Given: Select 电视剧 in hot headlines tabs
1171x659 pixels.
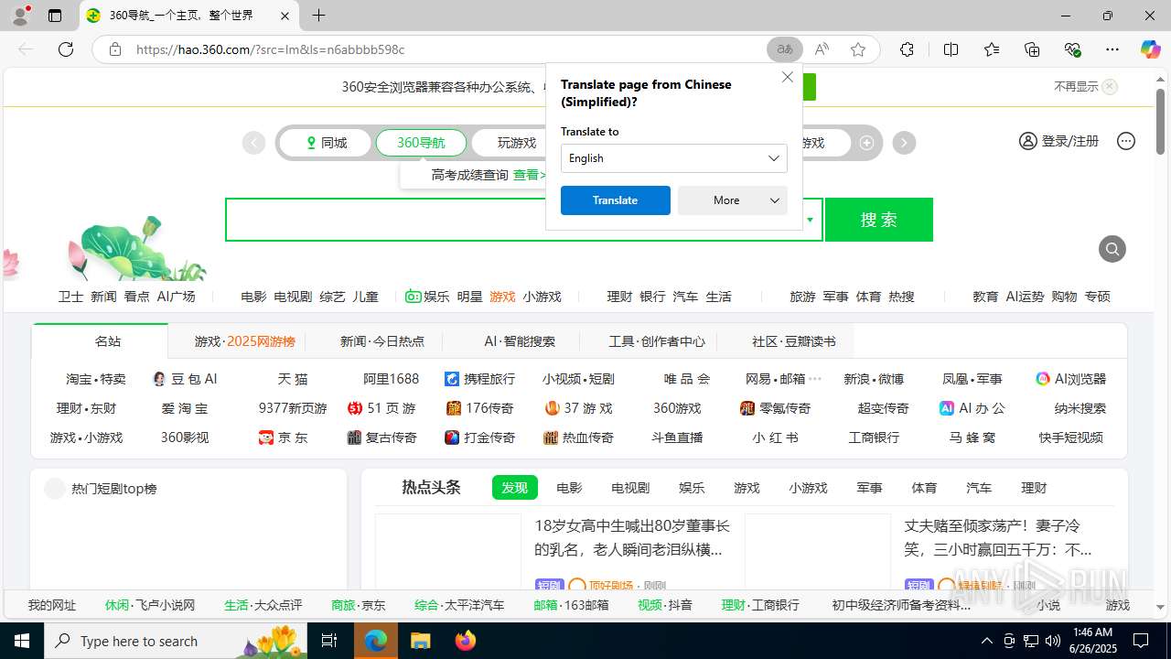Looking at the screenshot, I should 630,488.
